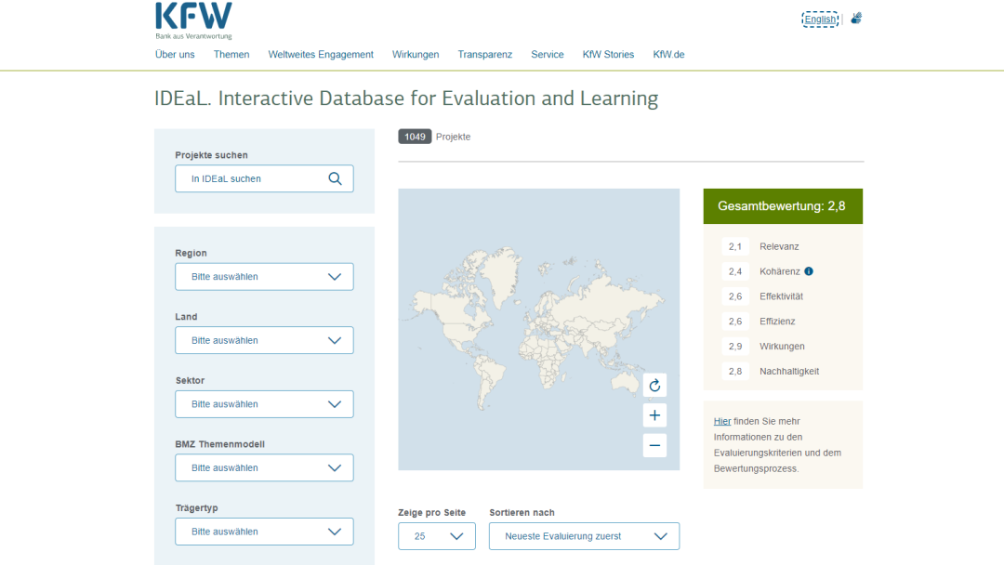This screenshot has width=1004, height=565.
Task: Expand the Trägertyp dropdown
Action: [264, 532]
